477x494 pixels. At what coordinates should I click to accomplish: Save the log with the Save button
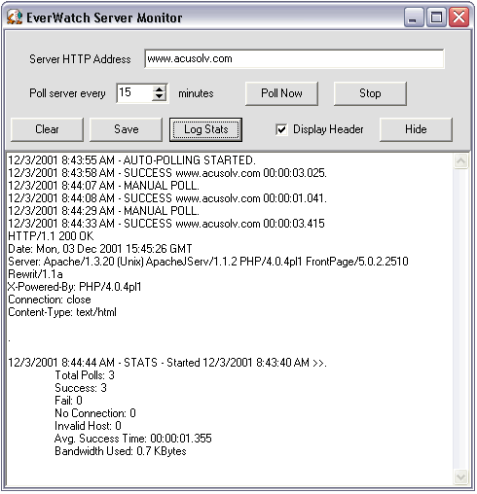[x=127, y=129]
